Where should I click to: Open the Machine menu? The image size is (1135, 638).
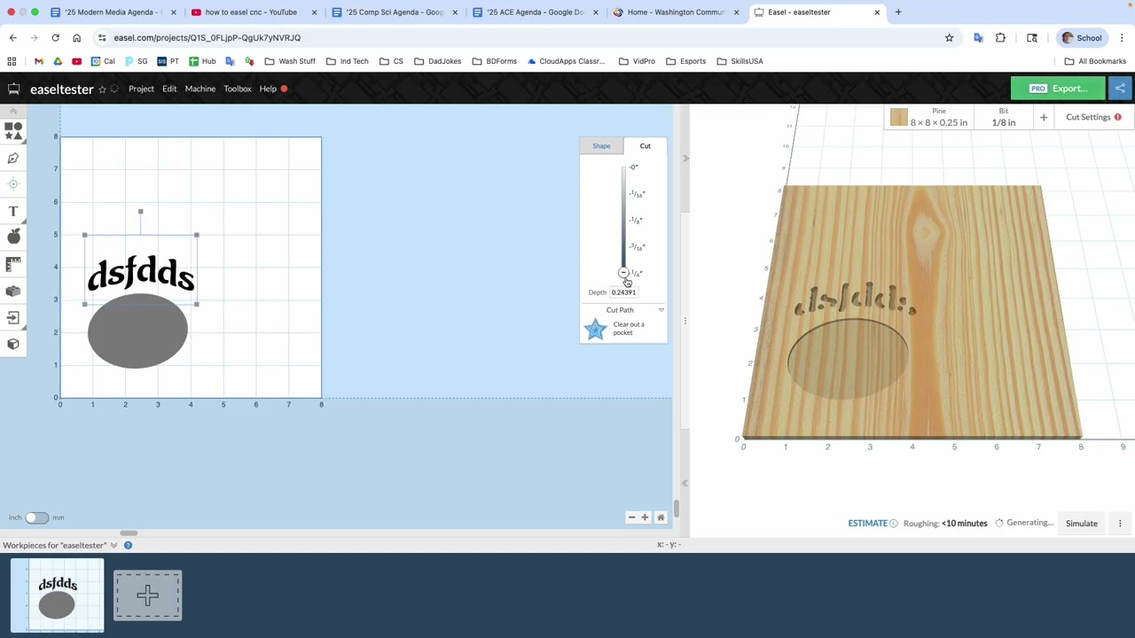[x=200, y=89]
